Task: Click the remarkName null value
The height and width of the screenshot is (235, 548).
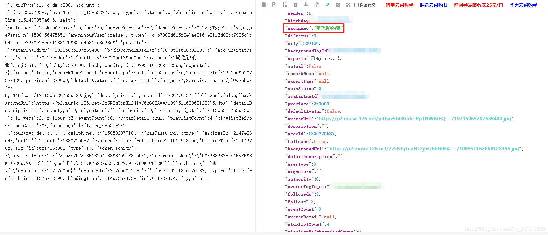Action: pos(324,73)
